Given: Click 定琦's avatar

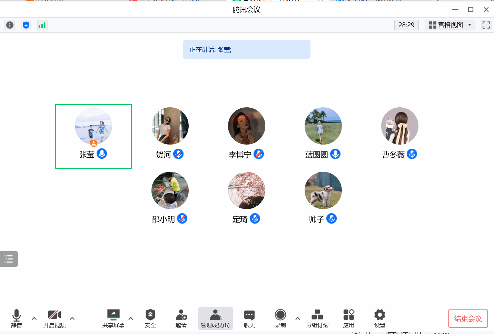Looking at the screenshot, I should coord(247,190).
